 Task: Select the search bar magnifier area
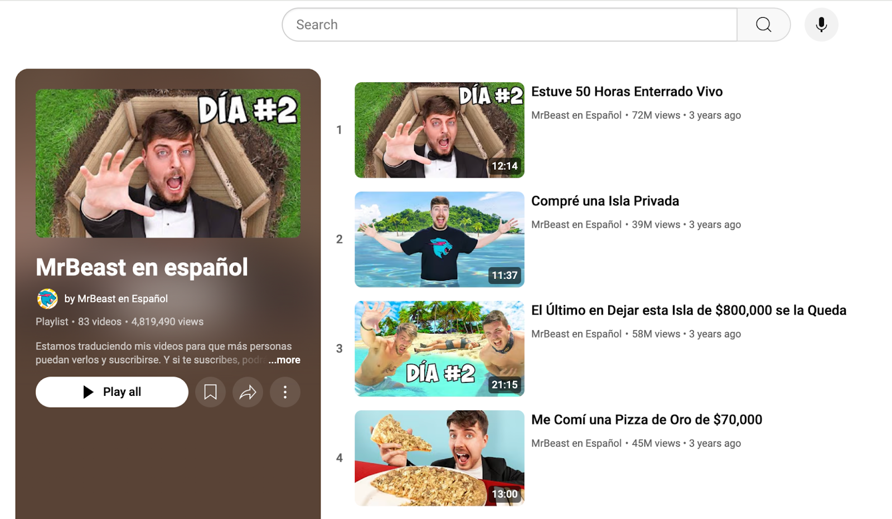coord(764,25)
